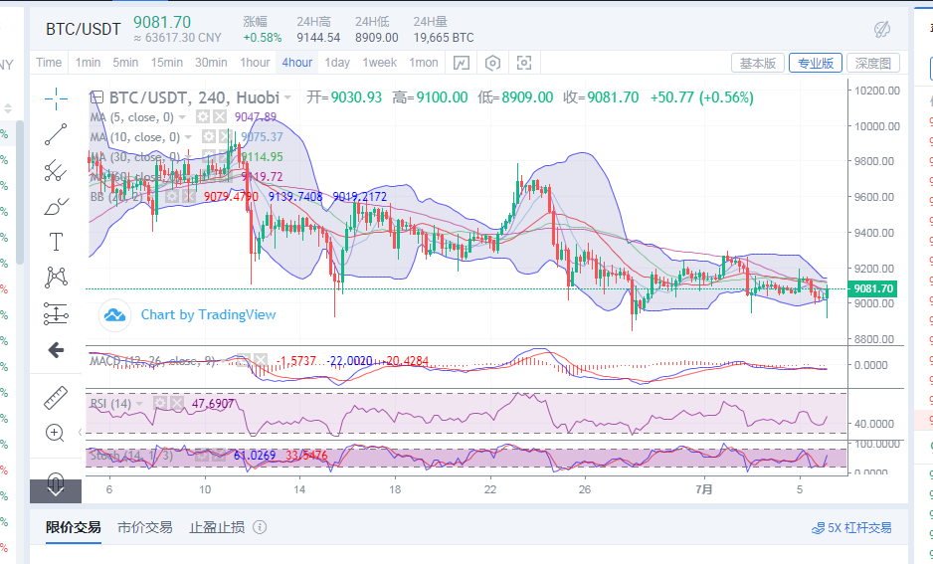This screenshot has height=564, width=933.
Task: Open the 止盈止损 tab
Action: click(217, 527)
